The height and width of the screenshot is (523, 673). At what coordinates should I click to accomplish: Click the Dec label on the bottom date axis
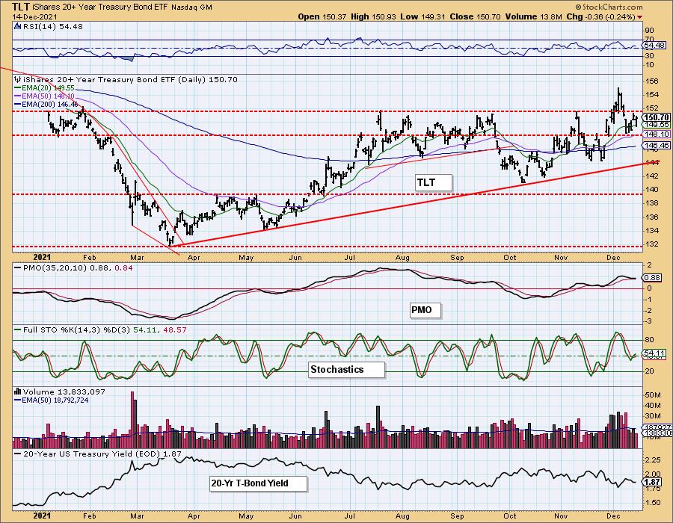(614, 516)
